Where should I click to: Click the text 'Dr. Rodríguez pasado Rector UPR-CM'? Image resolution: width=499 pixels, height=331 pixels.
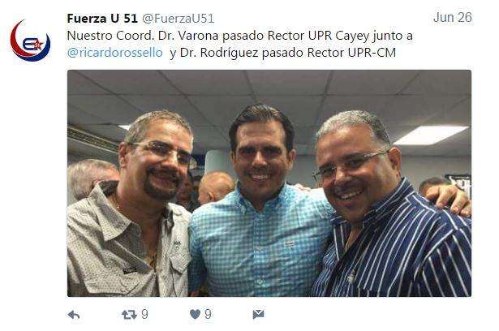pos(288,53)
